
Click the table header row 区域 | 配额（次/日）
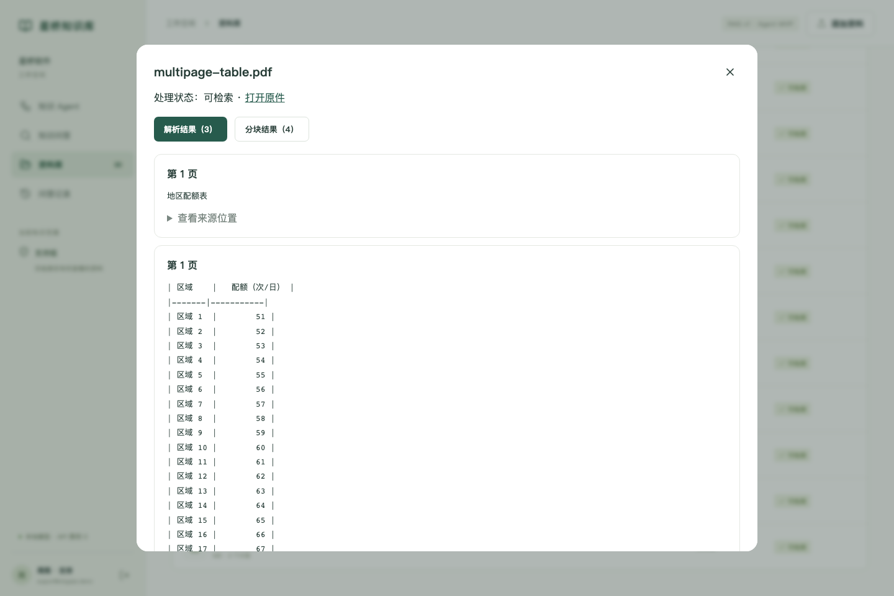tap(230, 287)
